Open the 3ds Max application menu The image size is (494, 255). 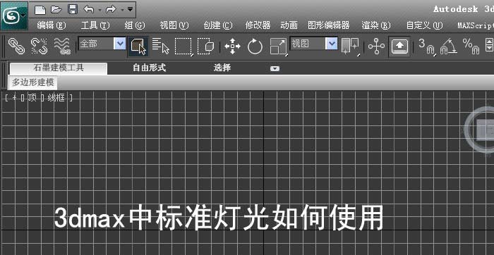(x=14, y=15)
